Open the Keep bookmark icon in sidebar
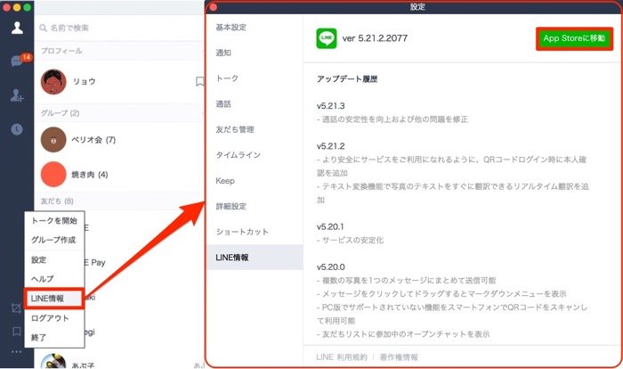623x369 pixels. click(17, 332)
